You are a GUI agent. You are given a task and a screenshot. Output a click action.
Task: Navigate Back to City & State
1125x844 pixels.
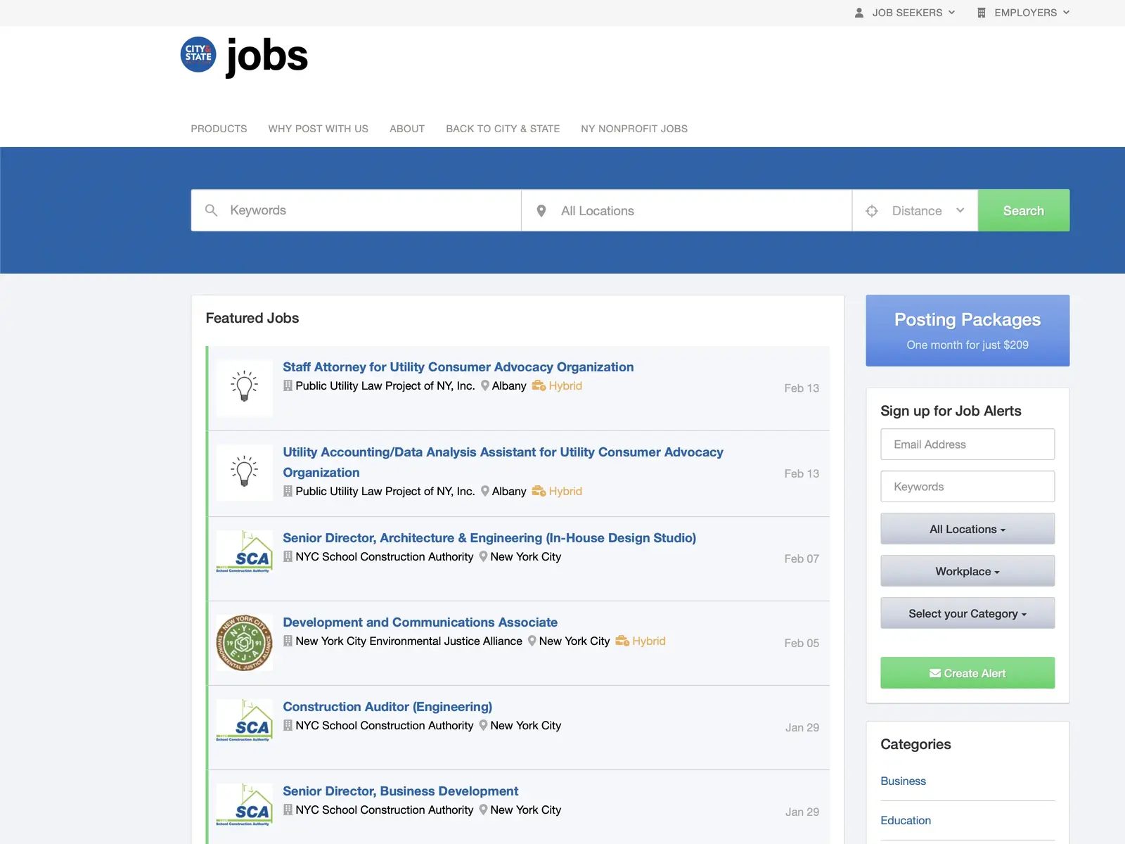coord(503,129)
